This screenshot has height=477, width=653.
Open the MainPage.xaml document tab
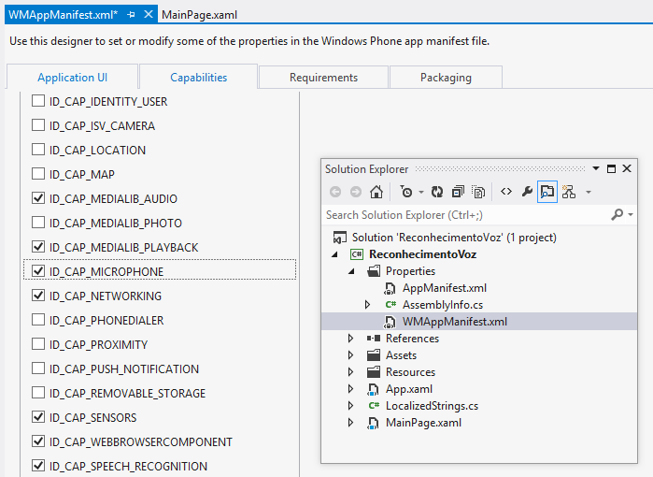tap(200, 15)
